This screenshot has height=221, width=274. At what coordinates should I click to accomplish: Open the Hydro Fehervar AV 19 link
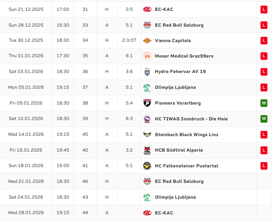point(180,72)
